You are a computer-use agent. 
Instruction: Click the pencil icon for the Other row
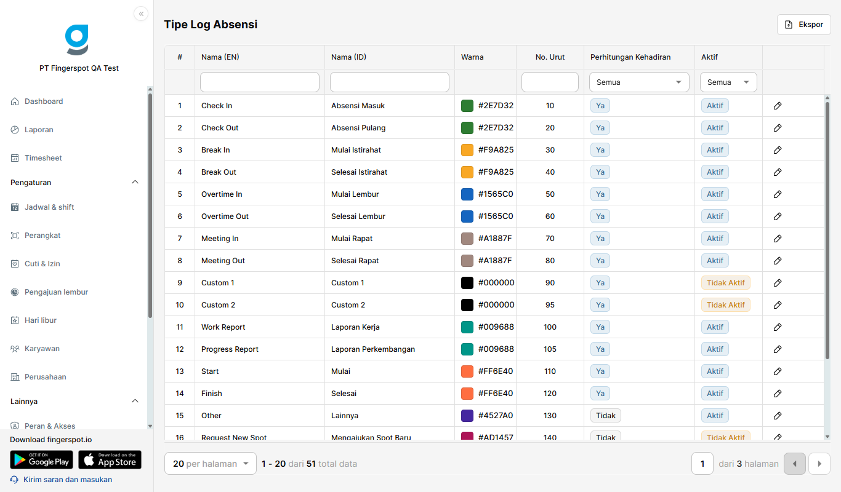pyautogui.click(x=778, y=416)
